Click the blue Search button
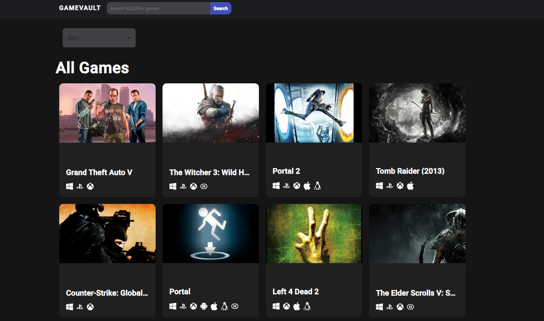544x321 pixels. pos(221,8)
